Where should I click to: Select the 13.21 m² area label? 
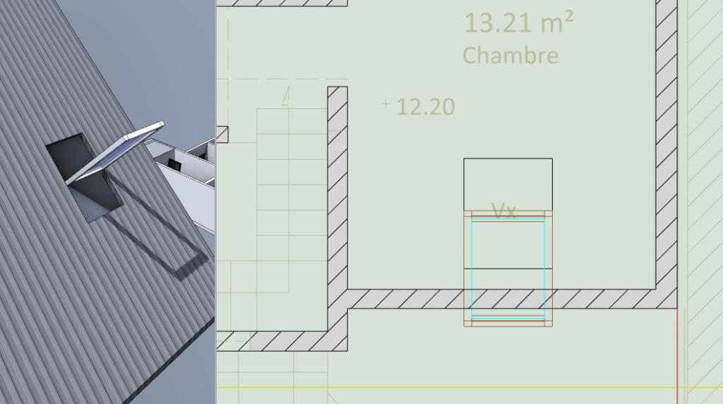[519, 23]
